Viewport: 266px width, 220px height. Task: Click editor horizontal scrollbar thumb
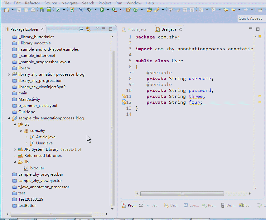182,193
